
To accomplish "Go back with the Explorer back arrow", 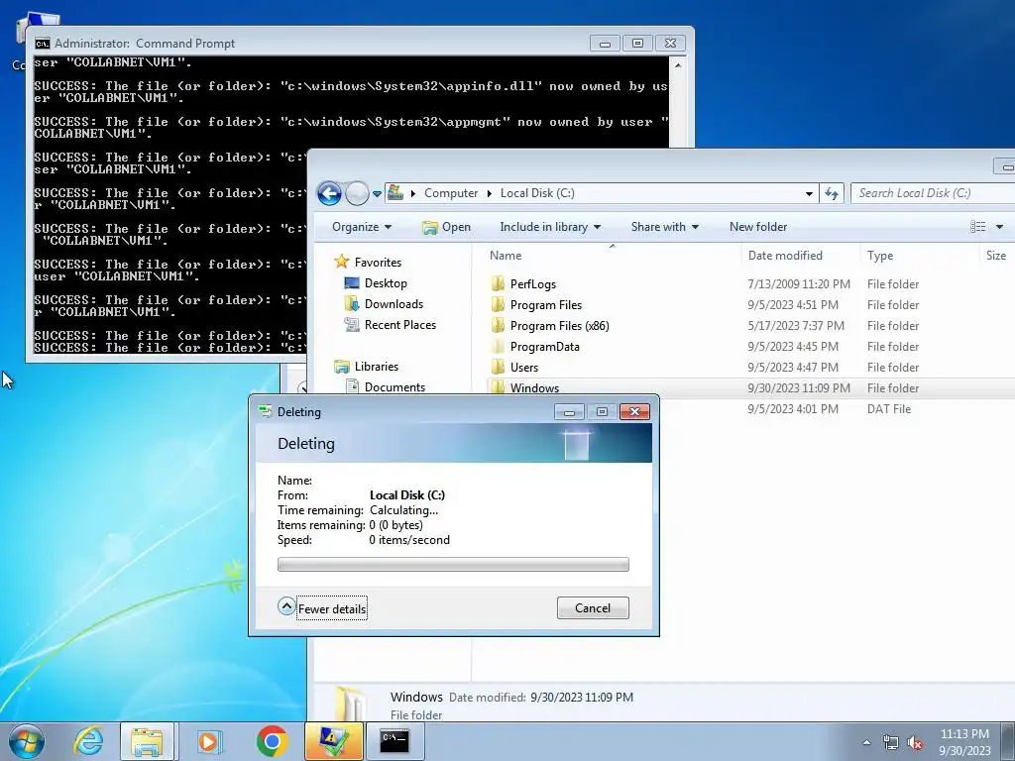I will coord(329,193).
